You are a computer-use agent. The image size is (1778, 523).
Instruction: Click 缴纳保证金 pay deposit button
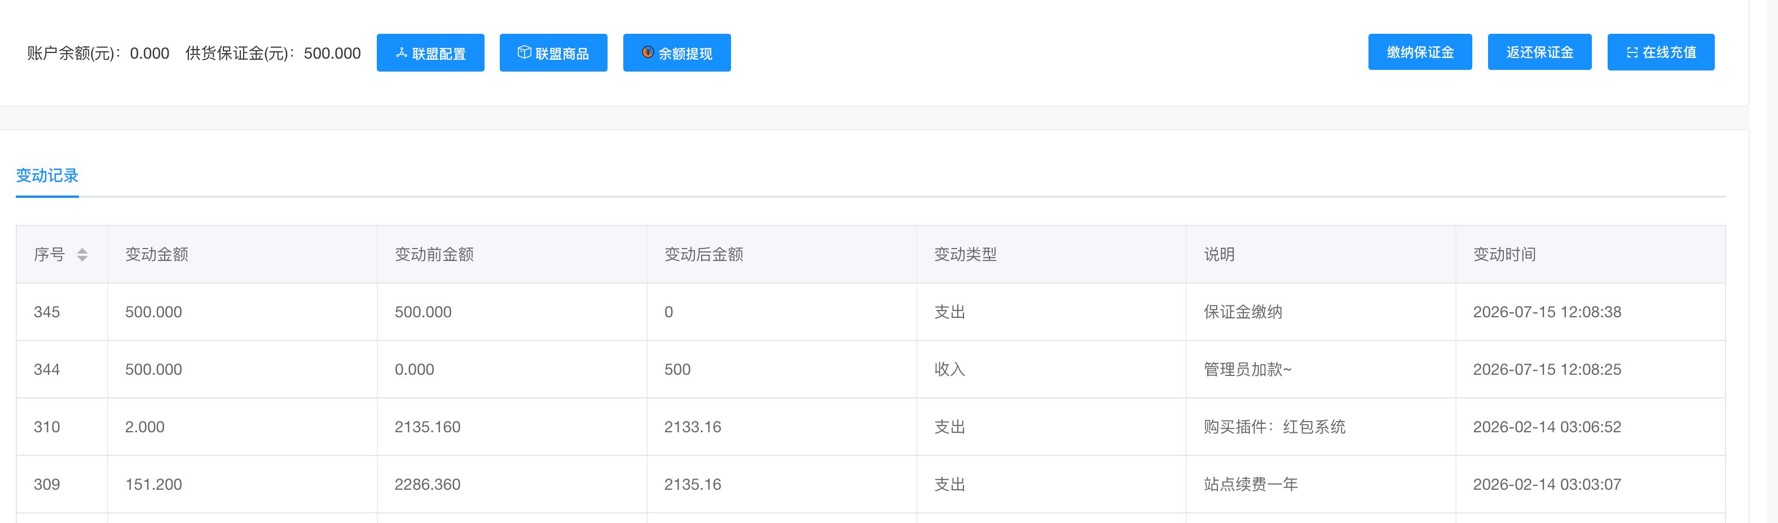click(1420, 52)
